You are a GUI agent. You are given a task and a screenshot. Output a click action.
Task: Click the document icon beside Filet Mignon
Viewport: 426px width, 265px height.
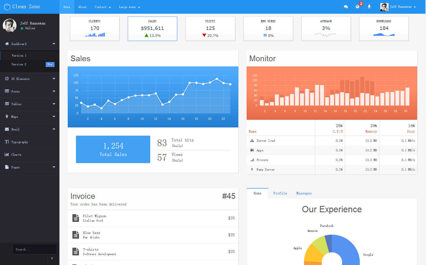[76, 218]
